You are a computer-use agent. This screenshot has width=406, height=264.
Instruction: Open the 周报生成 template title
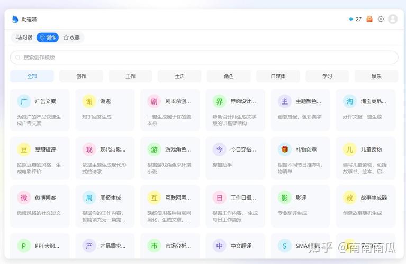pos(111,198)
